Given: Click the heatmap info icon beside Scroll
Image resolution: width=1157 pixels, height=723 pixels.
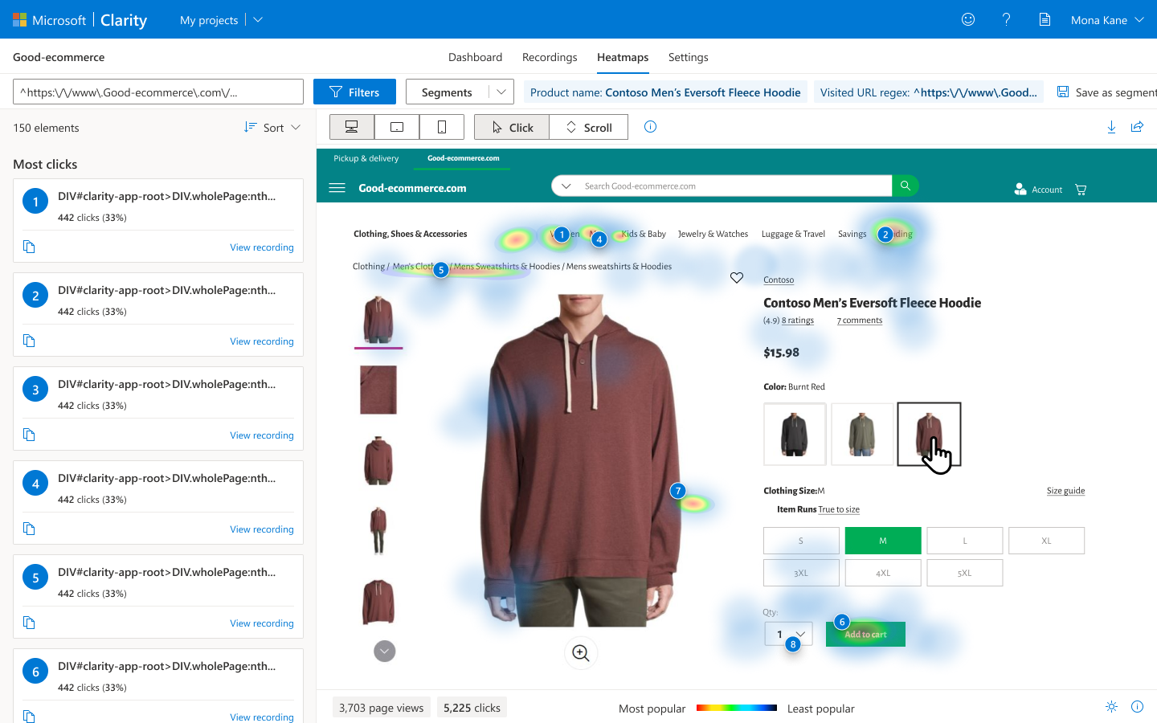Looking at the screenshot, I should click(x=651, y=127).
